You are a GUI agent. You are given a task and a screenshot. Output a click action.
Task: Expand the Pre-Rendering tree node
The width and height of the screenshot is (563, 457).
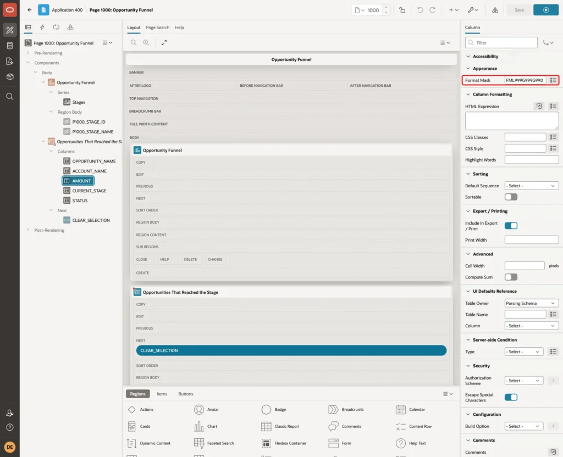(x=28, y=53)
